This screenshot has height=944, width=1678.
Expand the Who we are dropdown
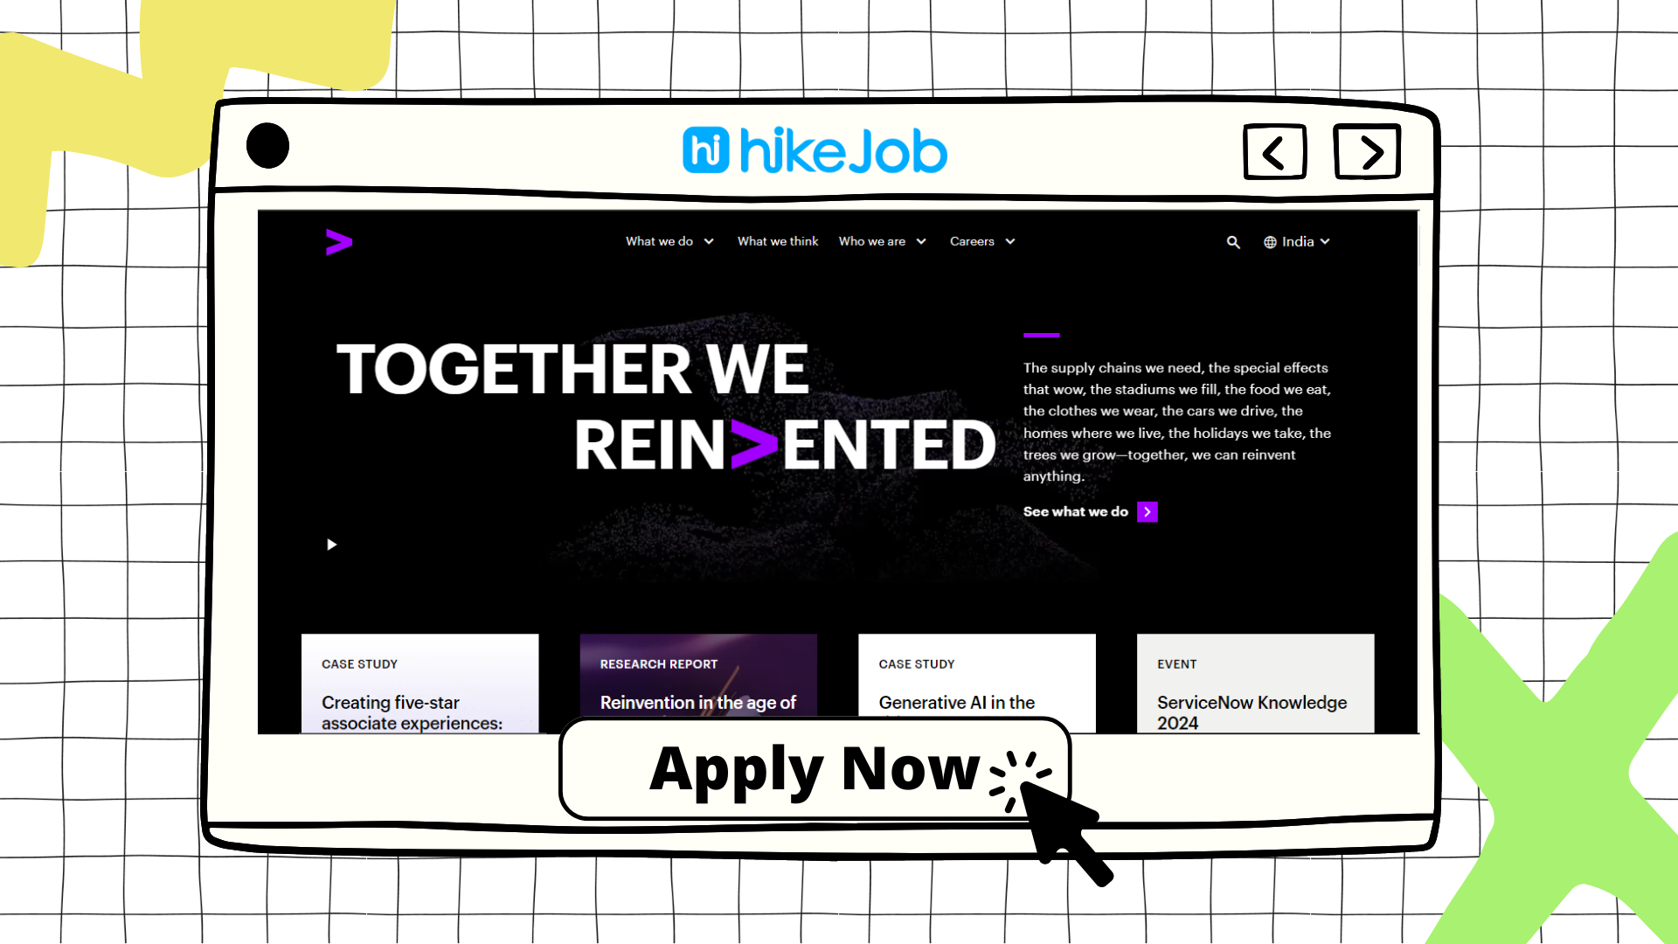pos(880,241)
